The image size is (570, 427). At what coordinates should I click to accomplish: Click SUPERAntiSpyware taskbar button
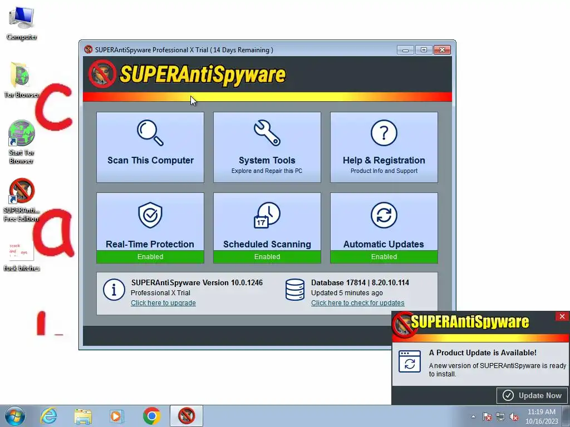point(186,416)
